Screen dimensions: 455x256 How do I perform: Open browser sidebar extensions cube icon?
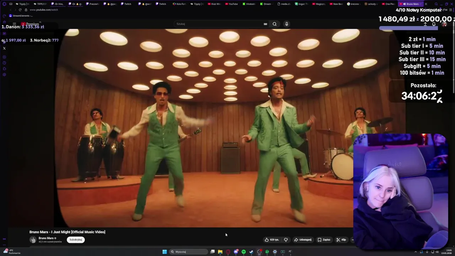(x=4, y=69)
